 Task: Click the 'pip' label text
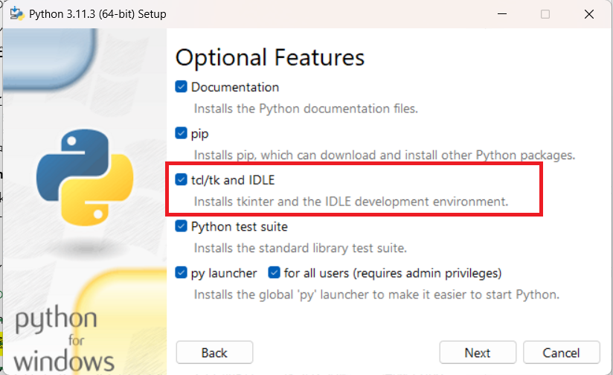(x=200, y=134)
